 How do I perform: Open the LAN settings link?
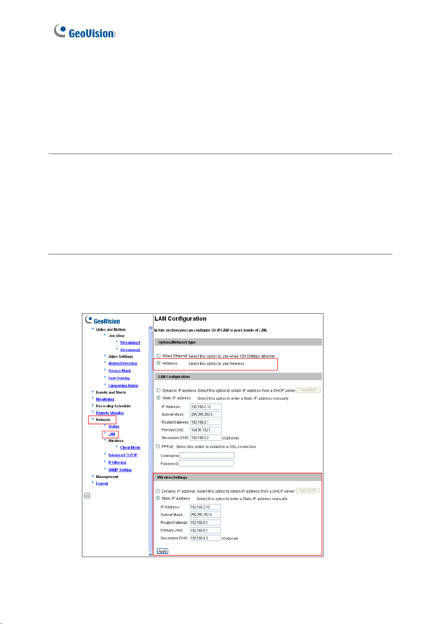[x=112, y=434]
